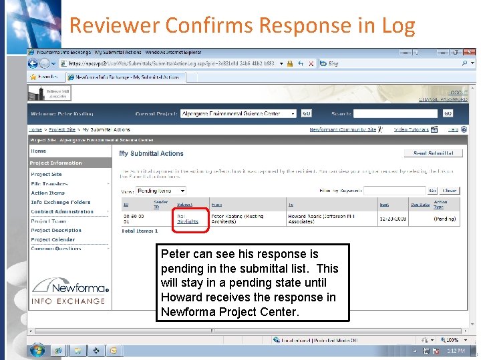The image size is (481, 360).
Task: Click the Windows Start orb
Action: pos(37,351)
